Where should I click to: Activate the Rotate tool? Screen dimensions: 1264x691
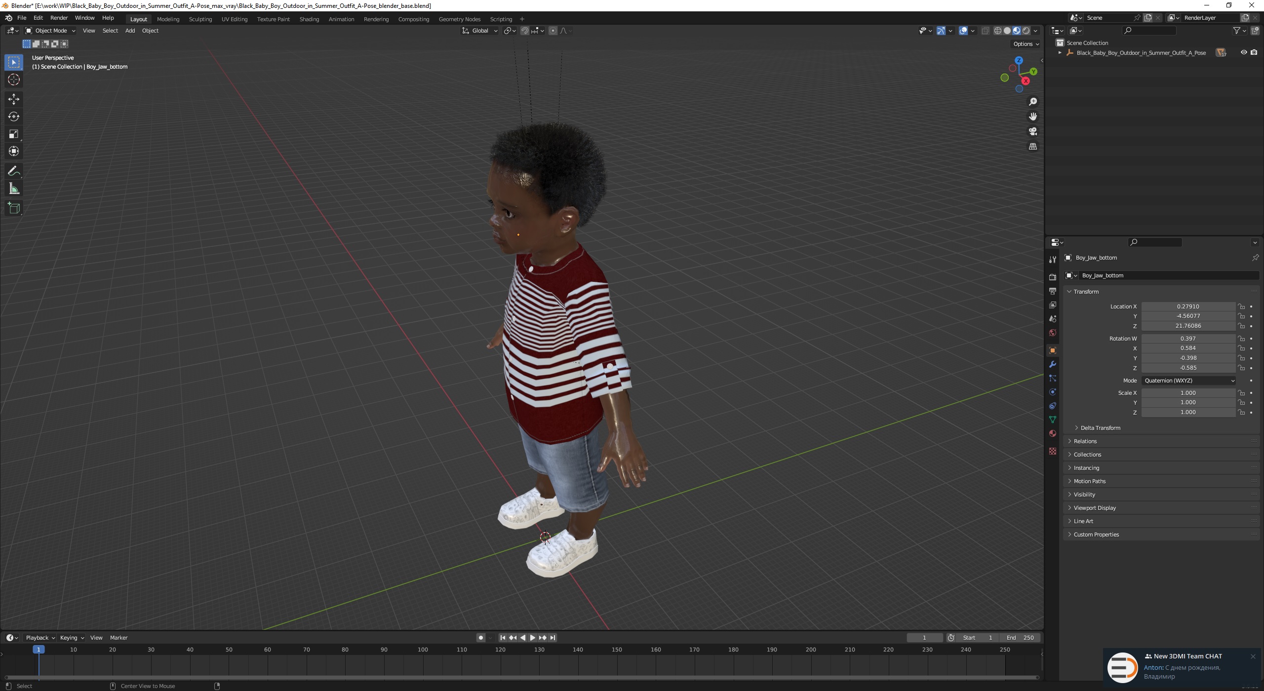[14, 116]
